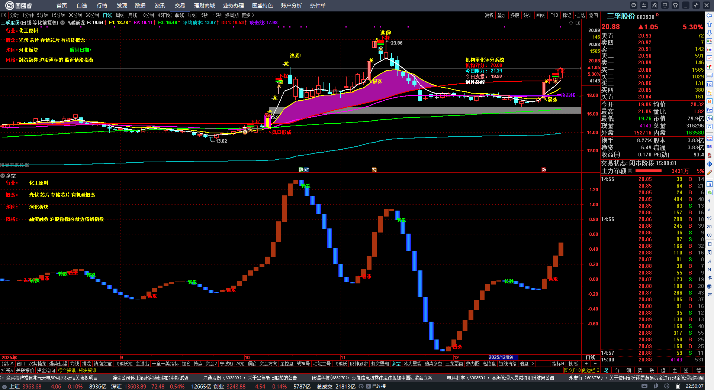The width and height of the screenshot is (714, 390).
Task: Click the left arrow back icon in right sidebar
Action: [x=710, y=15]
